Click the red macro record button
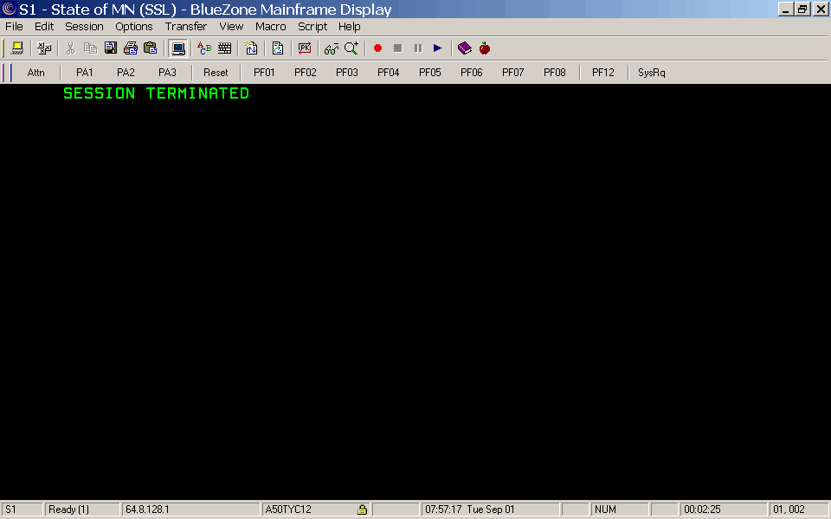 [x=377, y=48]
